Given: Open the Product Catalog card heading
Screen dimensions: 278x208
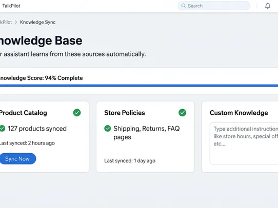Looking at the screenshot, I should (x=23, y=113).
